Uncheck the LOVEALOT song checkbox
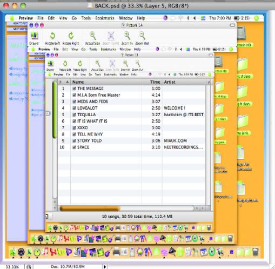Screen dimensions: 275x269 pos(74,108)
